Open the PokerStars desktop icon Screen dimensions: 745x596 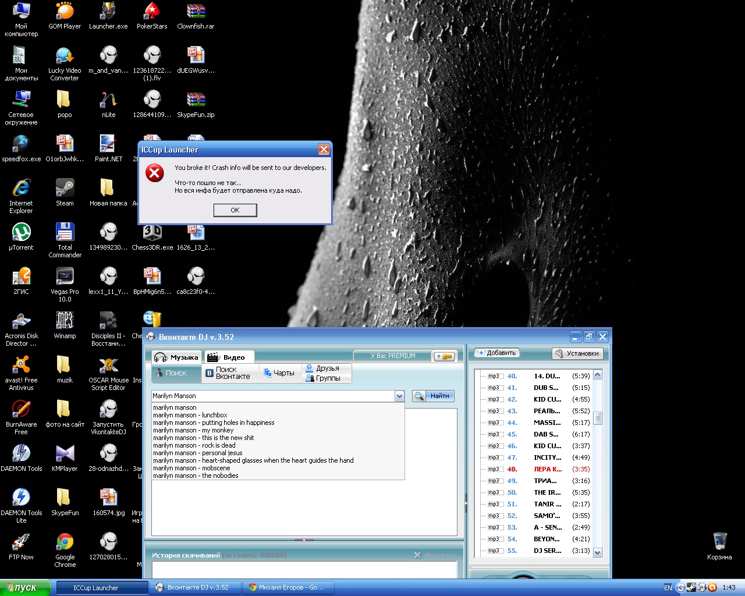point(152,16)
